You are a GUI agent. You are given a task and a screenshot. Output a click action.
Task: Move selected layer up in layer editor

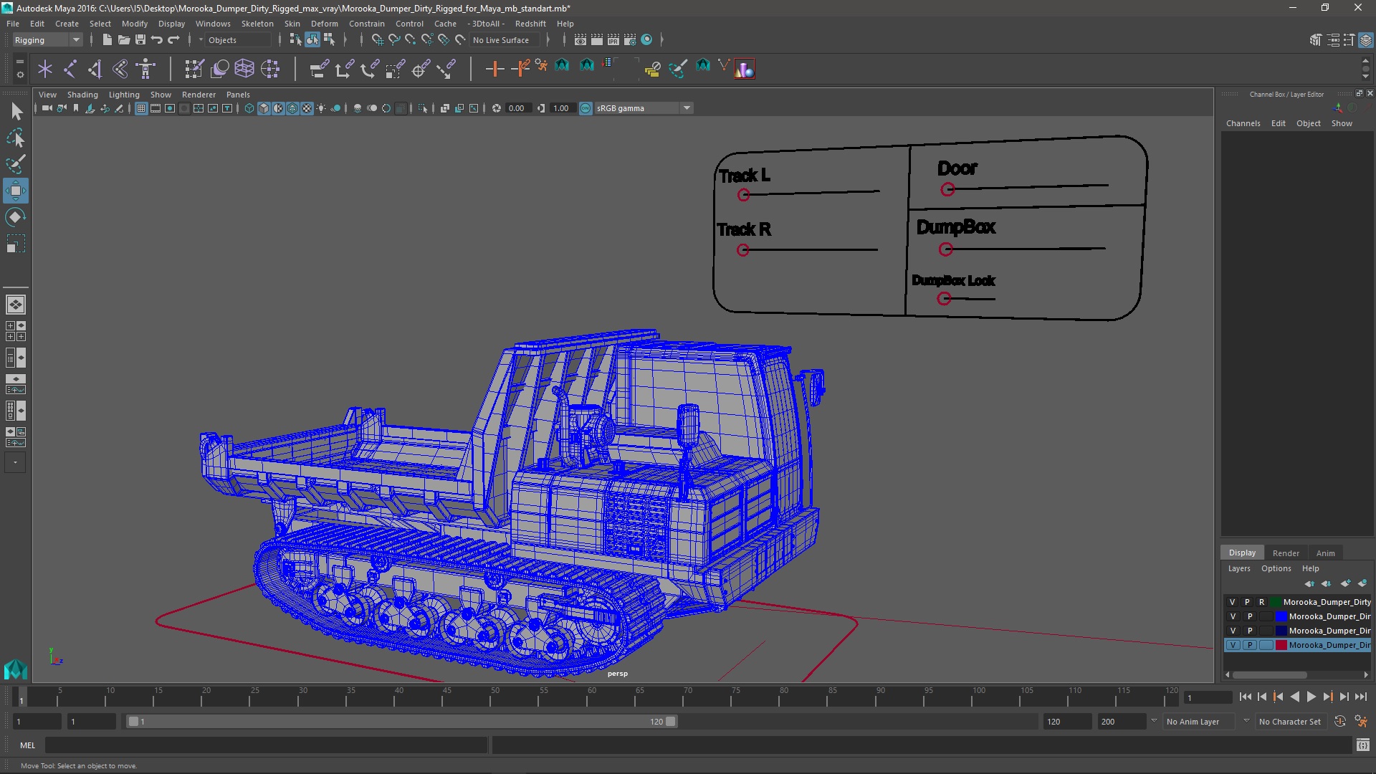(1309, 583)
